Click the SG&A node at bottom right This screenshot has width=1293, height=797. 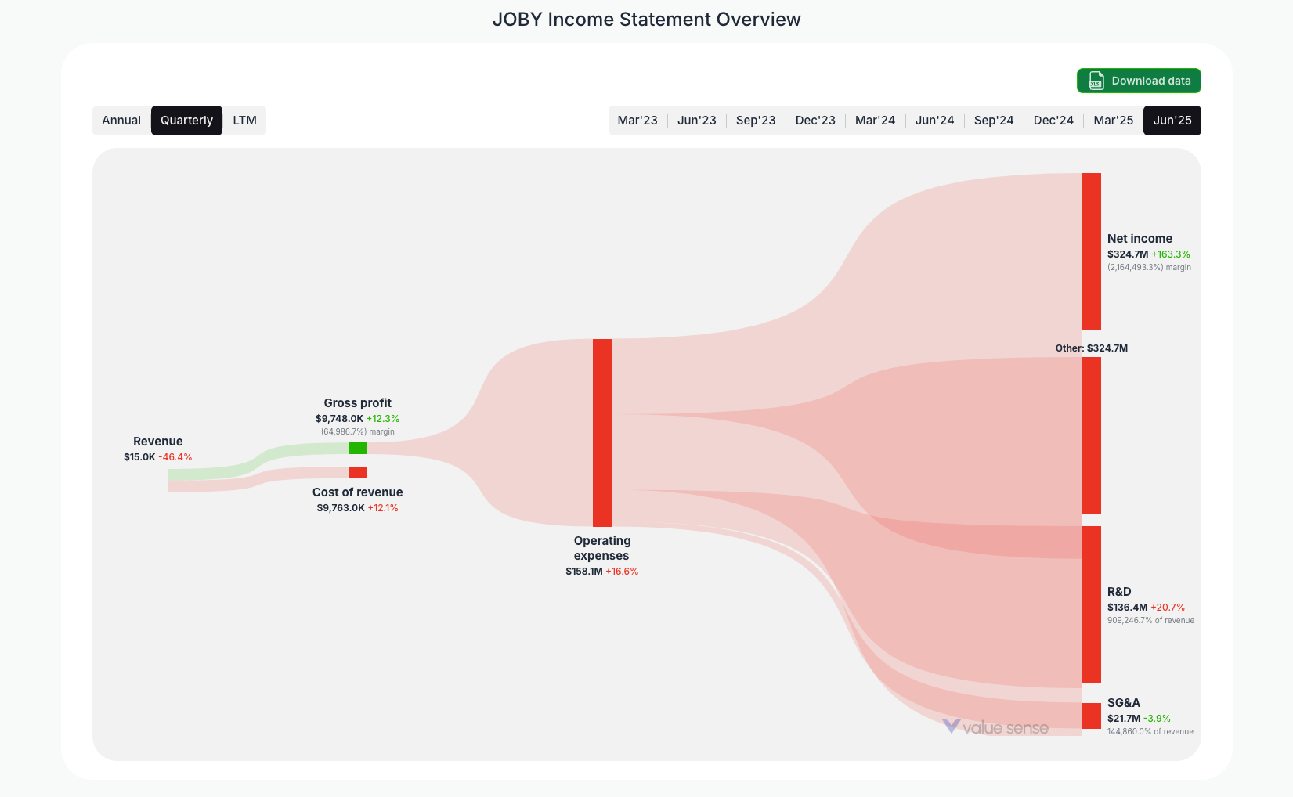tap(1091, 716)
